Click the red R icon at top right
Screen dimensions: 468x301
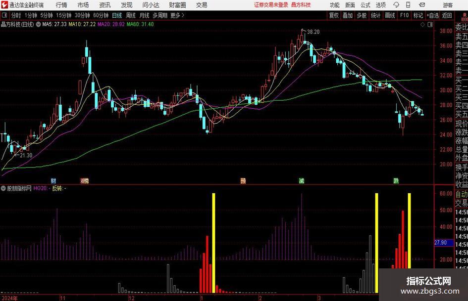pos(465,16)
